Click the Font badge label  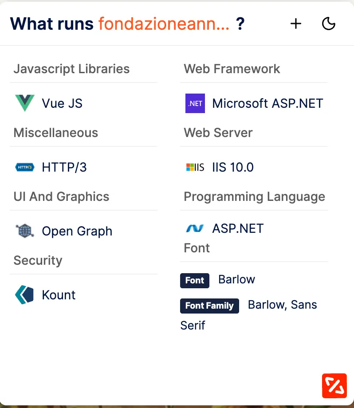(195, 280)
